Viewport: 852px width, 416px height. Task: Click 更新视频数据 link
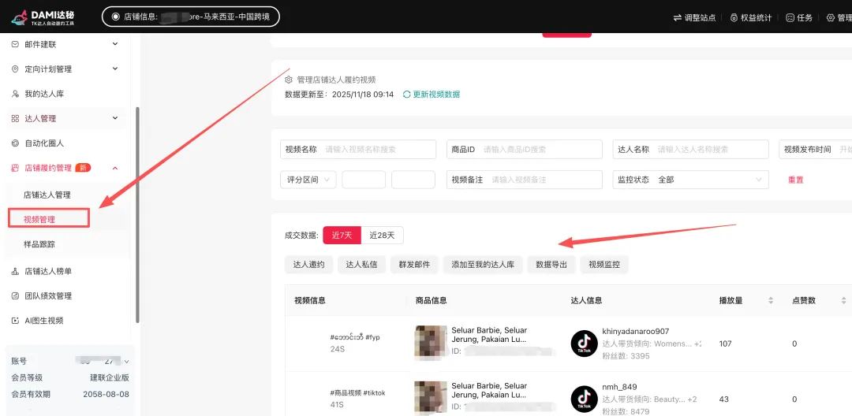(x=436, y=95)
